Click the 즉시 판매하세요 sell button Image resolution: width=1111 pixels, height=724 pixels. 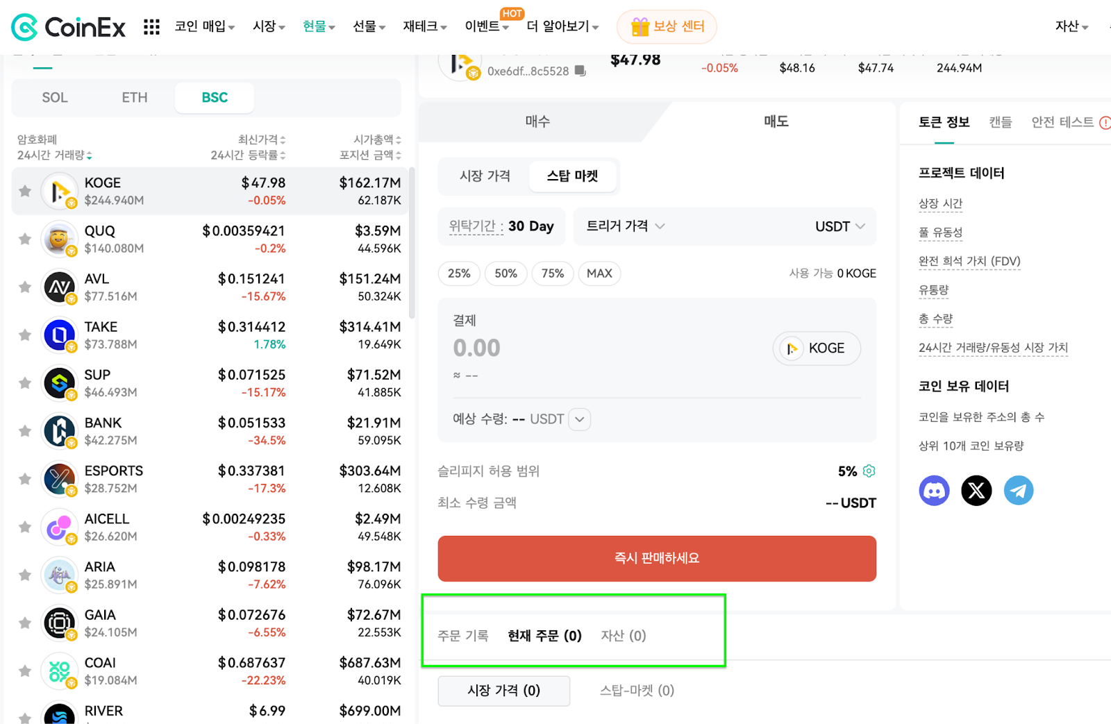(x=656, y=558)
